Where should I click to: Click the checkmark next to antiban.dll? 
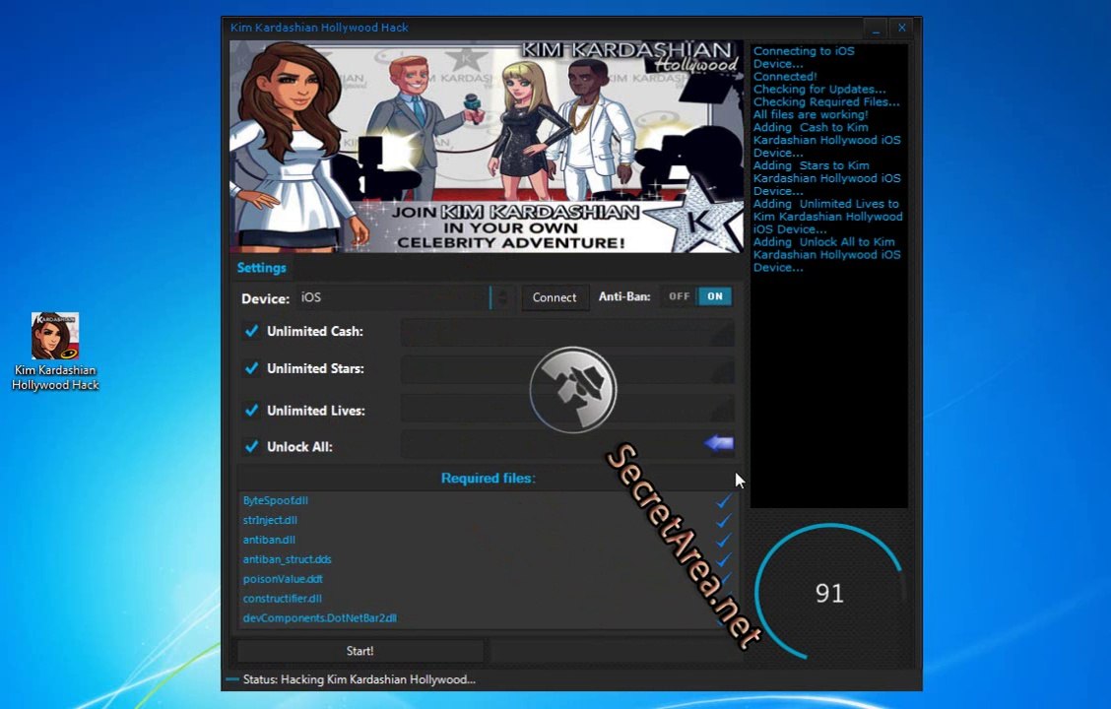pos(723,541)
